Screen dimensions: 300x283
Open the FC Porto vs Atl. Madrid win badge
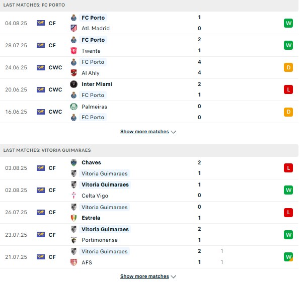pos(288,23)
